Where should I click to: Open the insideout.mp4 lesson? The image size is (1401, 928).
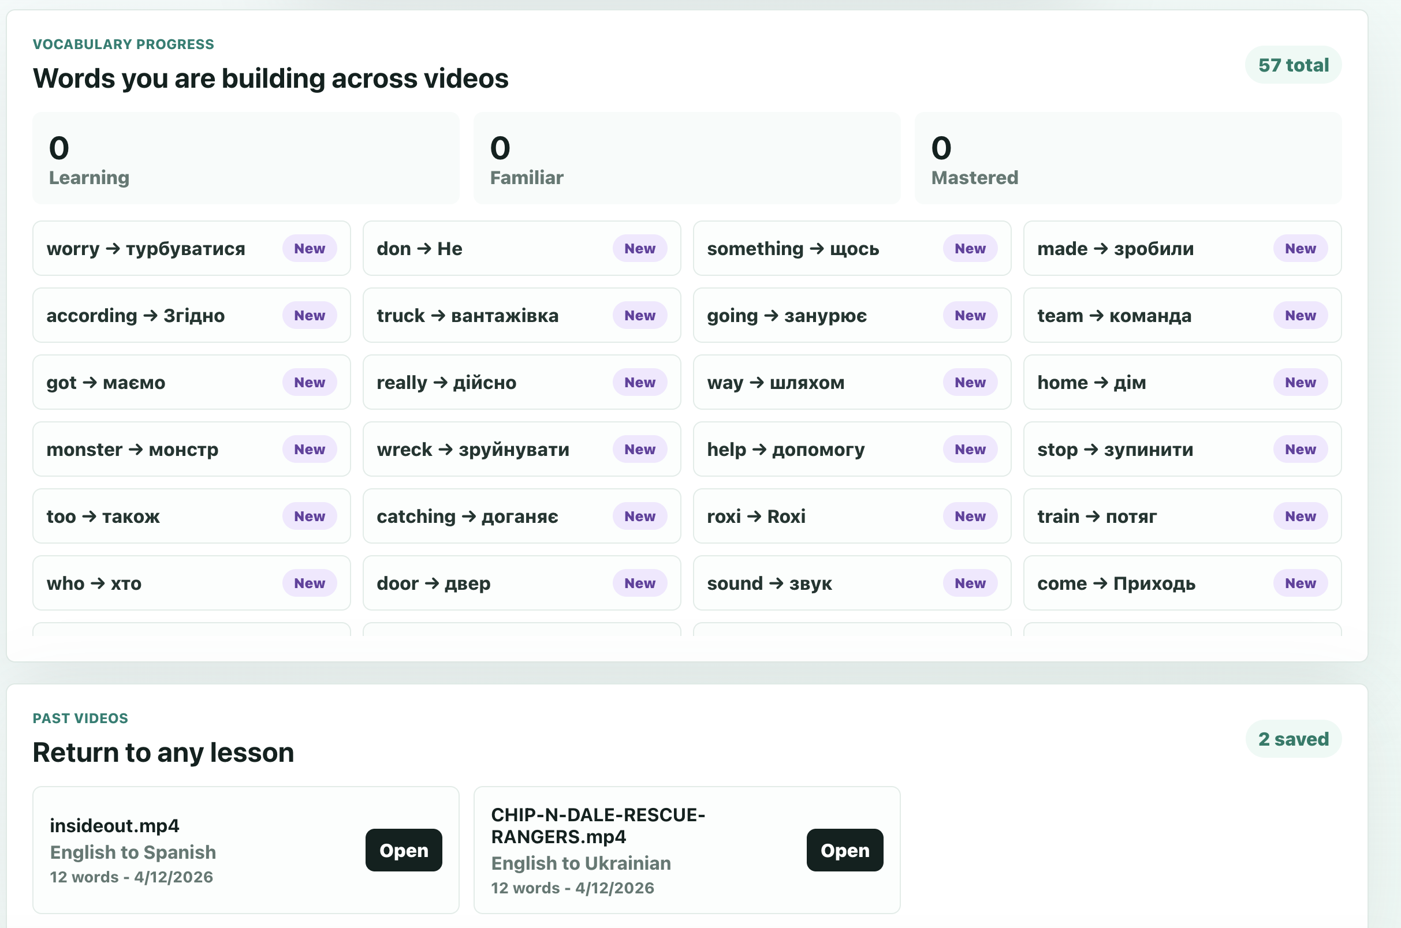(x=403, y=850)
